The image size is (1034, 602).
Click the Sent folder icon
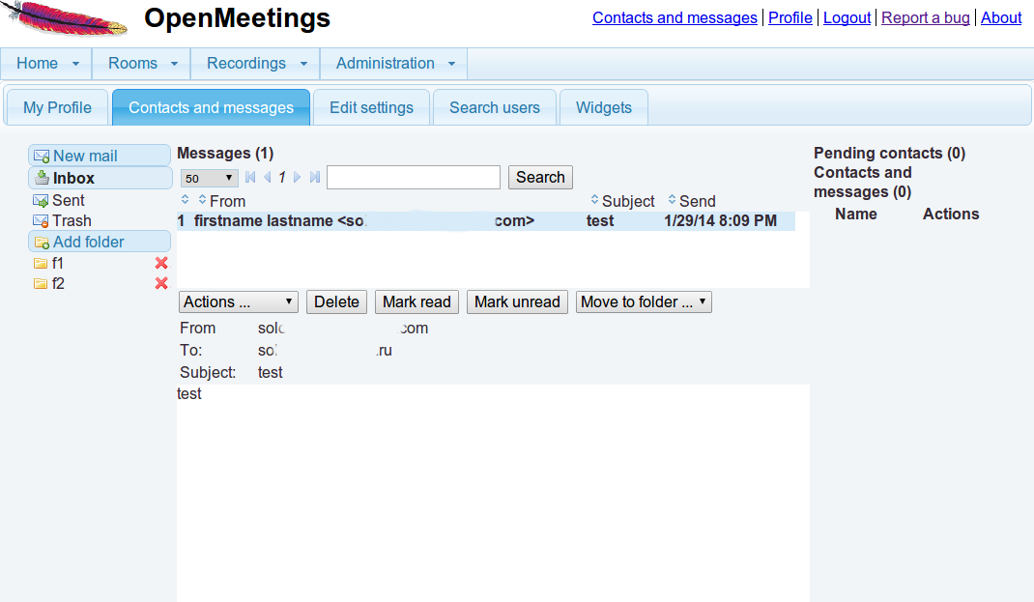pos(41,201)
